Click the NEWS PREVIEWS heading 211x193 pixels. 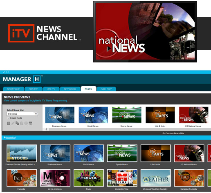(x=17, y=97)
